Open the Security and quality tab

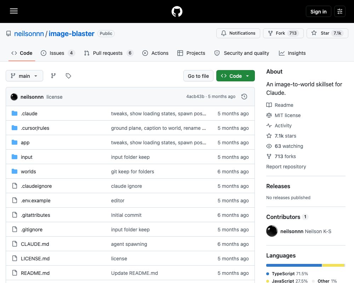click(x=242, y=53)
